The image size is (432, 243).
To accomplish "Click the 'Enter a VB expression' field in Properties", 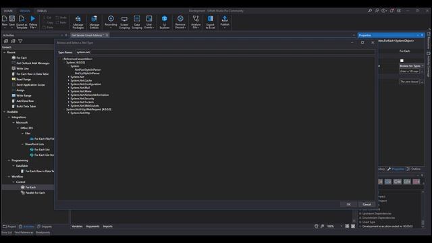I will point(410,72).
